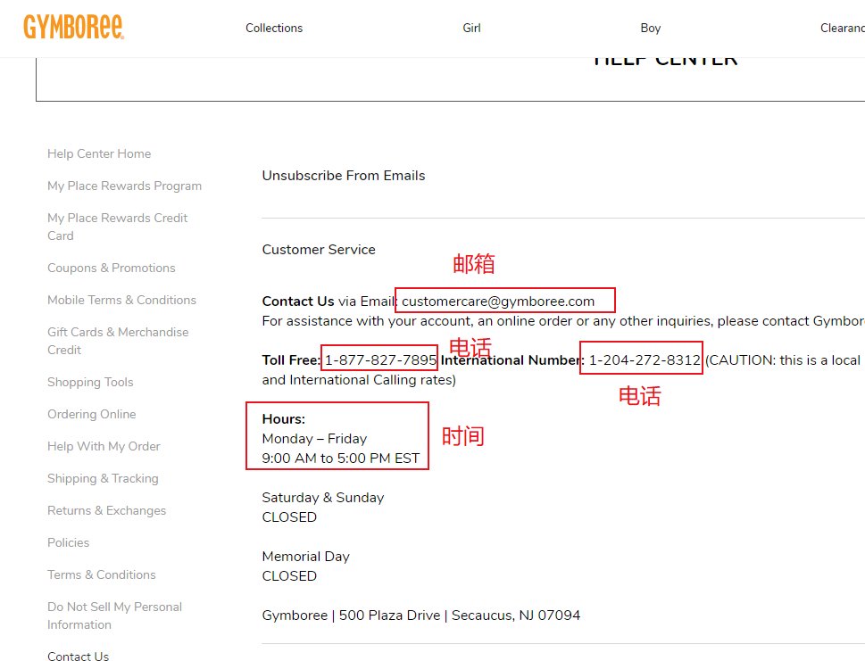Open Shipping & Tracking section
This screenshot has width=865, height=661.
pos(104,478)
